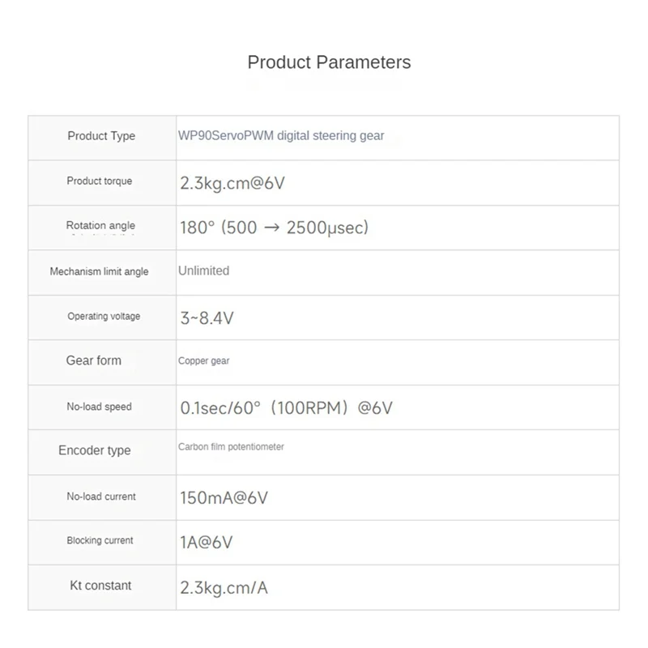Click the 150mA@6V no-load current value
The height and width of the screenshot is (648, 648).
(x=224, y=497)
